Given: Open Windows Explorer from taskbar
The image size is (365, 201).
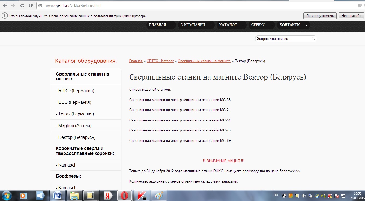Looking at the screenshot, I should (74, 196).
